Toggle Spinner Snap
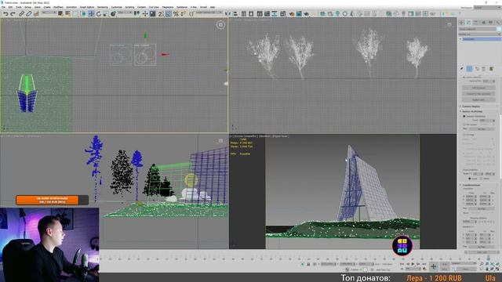The height and width of the screenshot is (282, 502). (183, 14)
